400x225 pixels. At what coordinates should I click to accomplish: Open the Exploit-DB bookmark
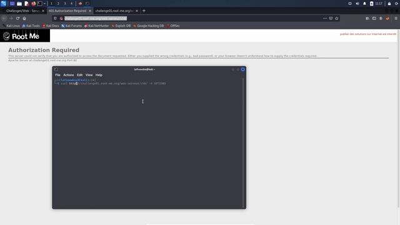tap(121, 26)
